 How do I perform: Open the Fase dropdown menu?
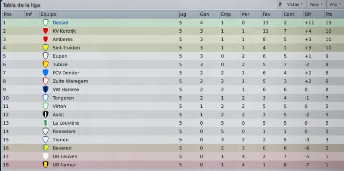(x=316, y=4)
